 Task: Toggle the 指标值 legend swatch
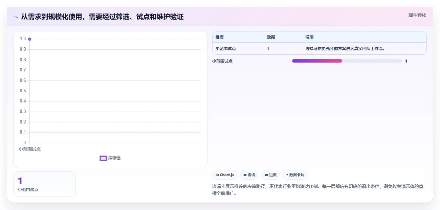(103, 158)
